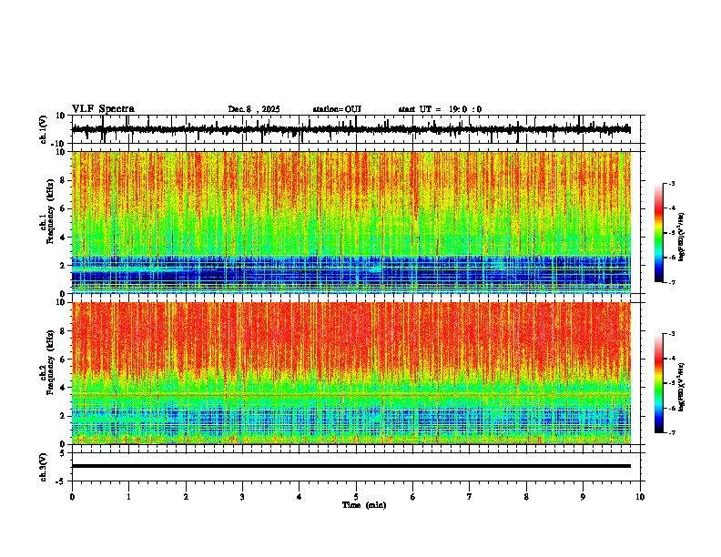Click the "2" tick on ch.2 frequency axis
This screenshot has height=557, width=721.
[64, 416]
